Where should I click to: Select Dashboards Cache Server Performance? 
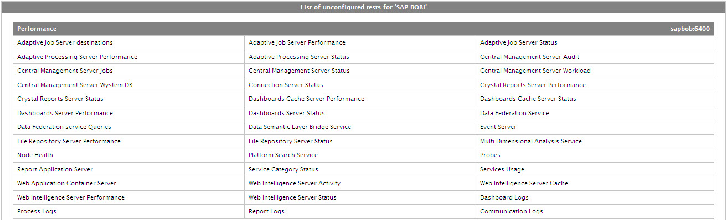[306, 99]
